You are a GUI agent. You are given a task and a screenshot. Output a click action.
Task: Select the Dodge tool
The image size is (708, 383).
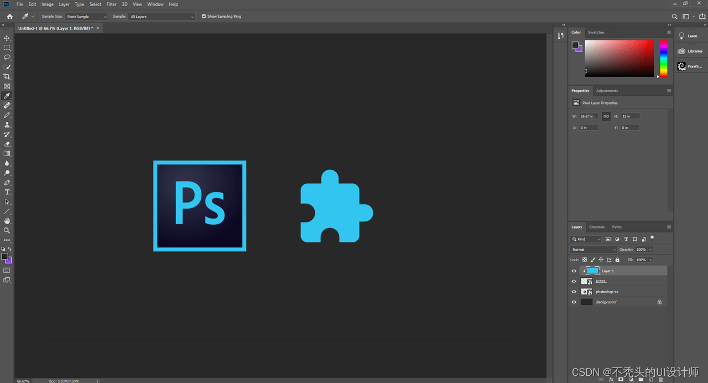point(7,173)
